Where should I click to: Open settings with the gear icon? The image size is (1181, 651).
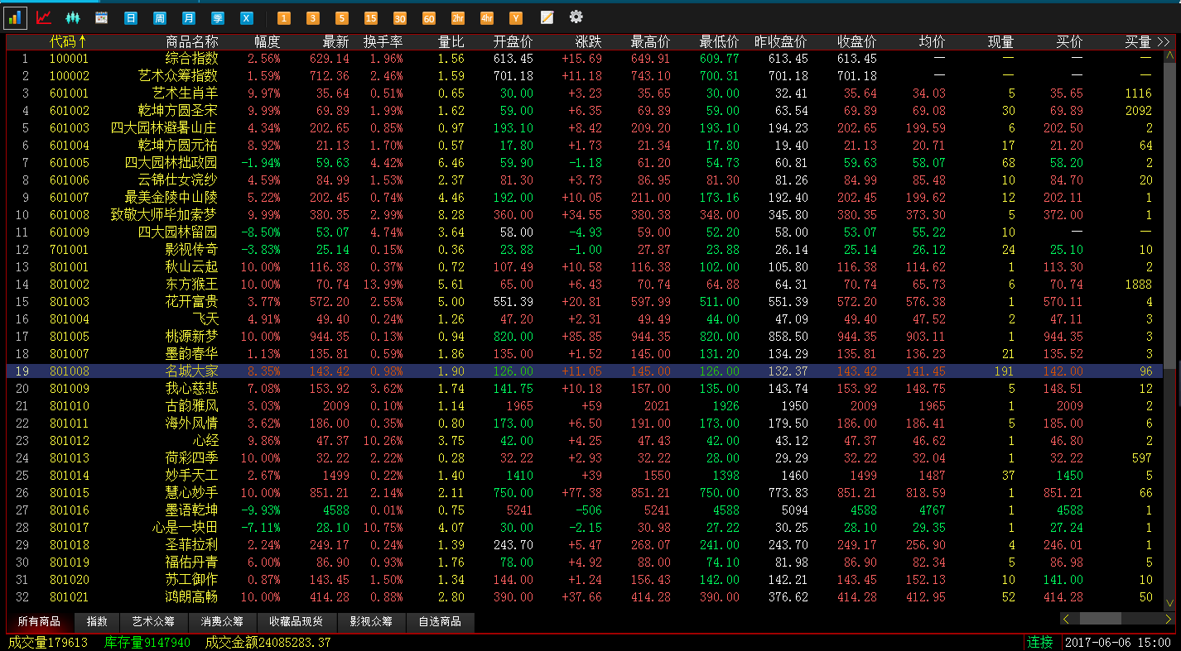point(576,17)
